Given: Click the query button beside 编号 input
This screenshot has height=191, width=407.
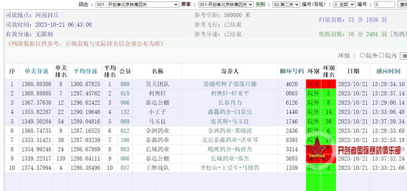Looking at the screenshot, I should (402, 5).
